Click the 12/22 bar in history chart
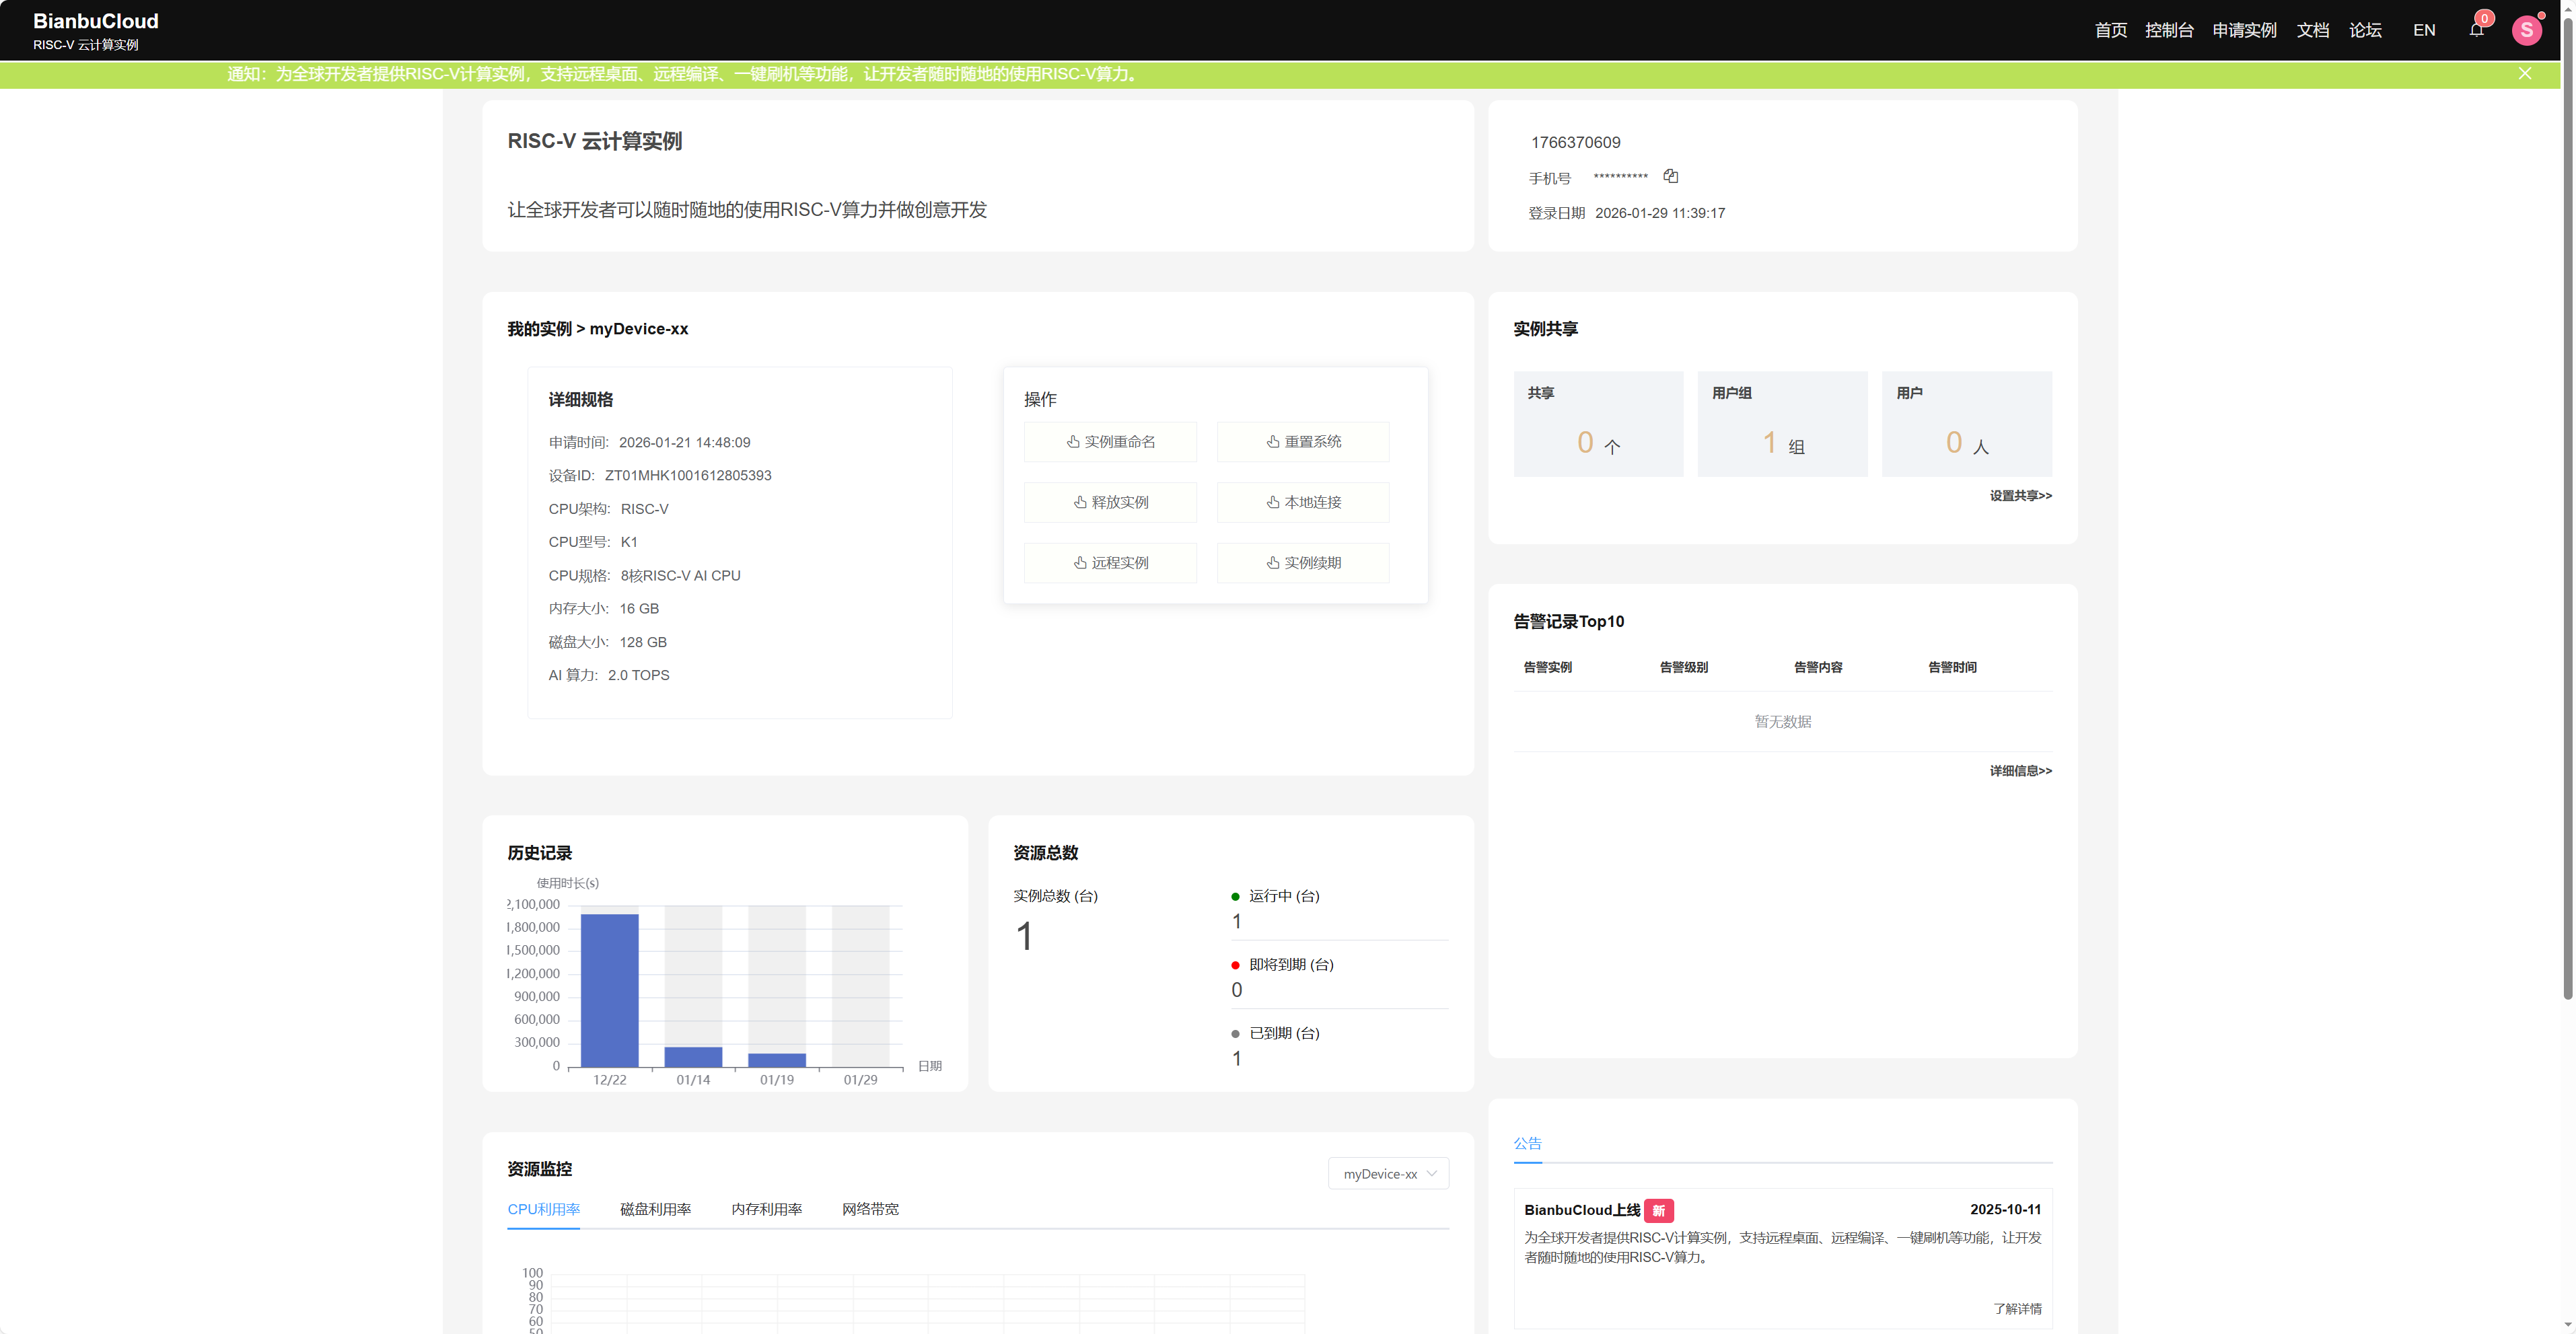 click(609, 990)
